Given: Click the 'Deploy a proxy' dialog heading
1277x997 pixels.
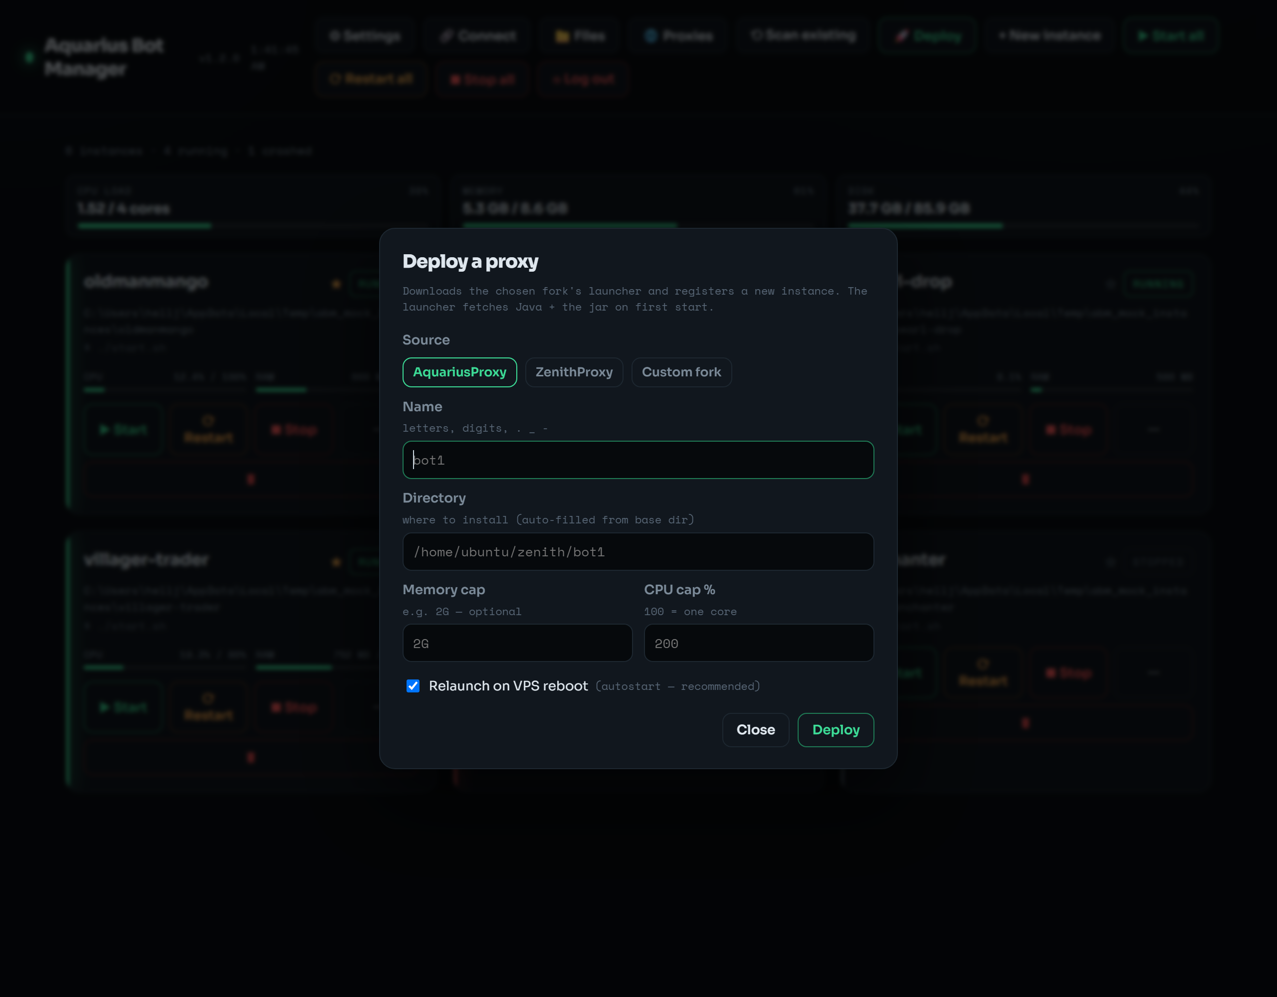Looking at the screenshot, I should [470, 261].
